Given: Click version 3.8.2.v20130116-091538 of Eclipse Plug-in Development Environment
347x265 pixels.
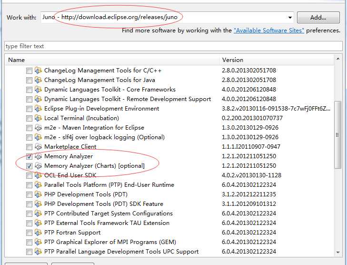Looking at the screenshot, I should click(x=276, y=109).
